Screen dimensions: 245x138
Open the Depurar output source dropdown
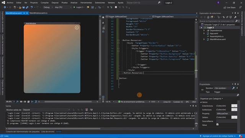[46, 110]
